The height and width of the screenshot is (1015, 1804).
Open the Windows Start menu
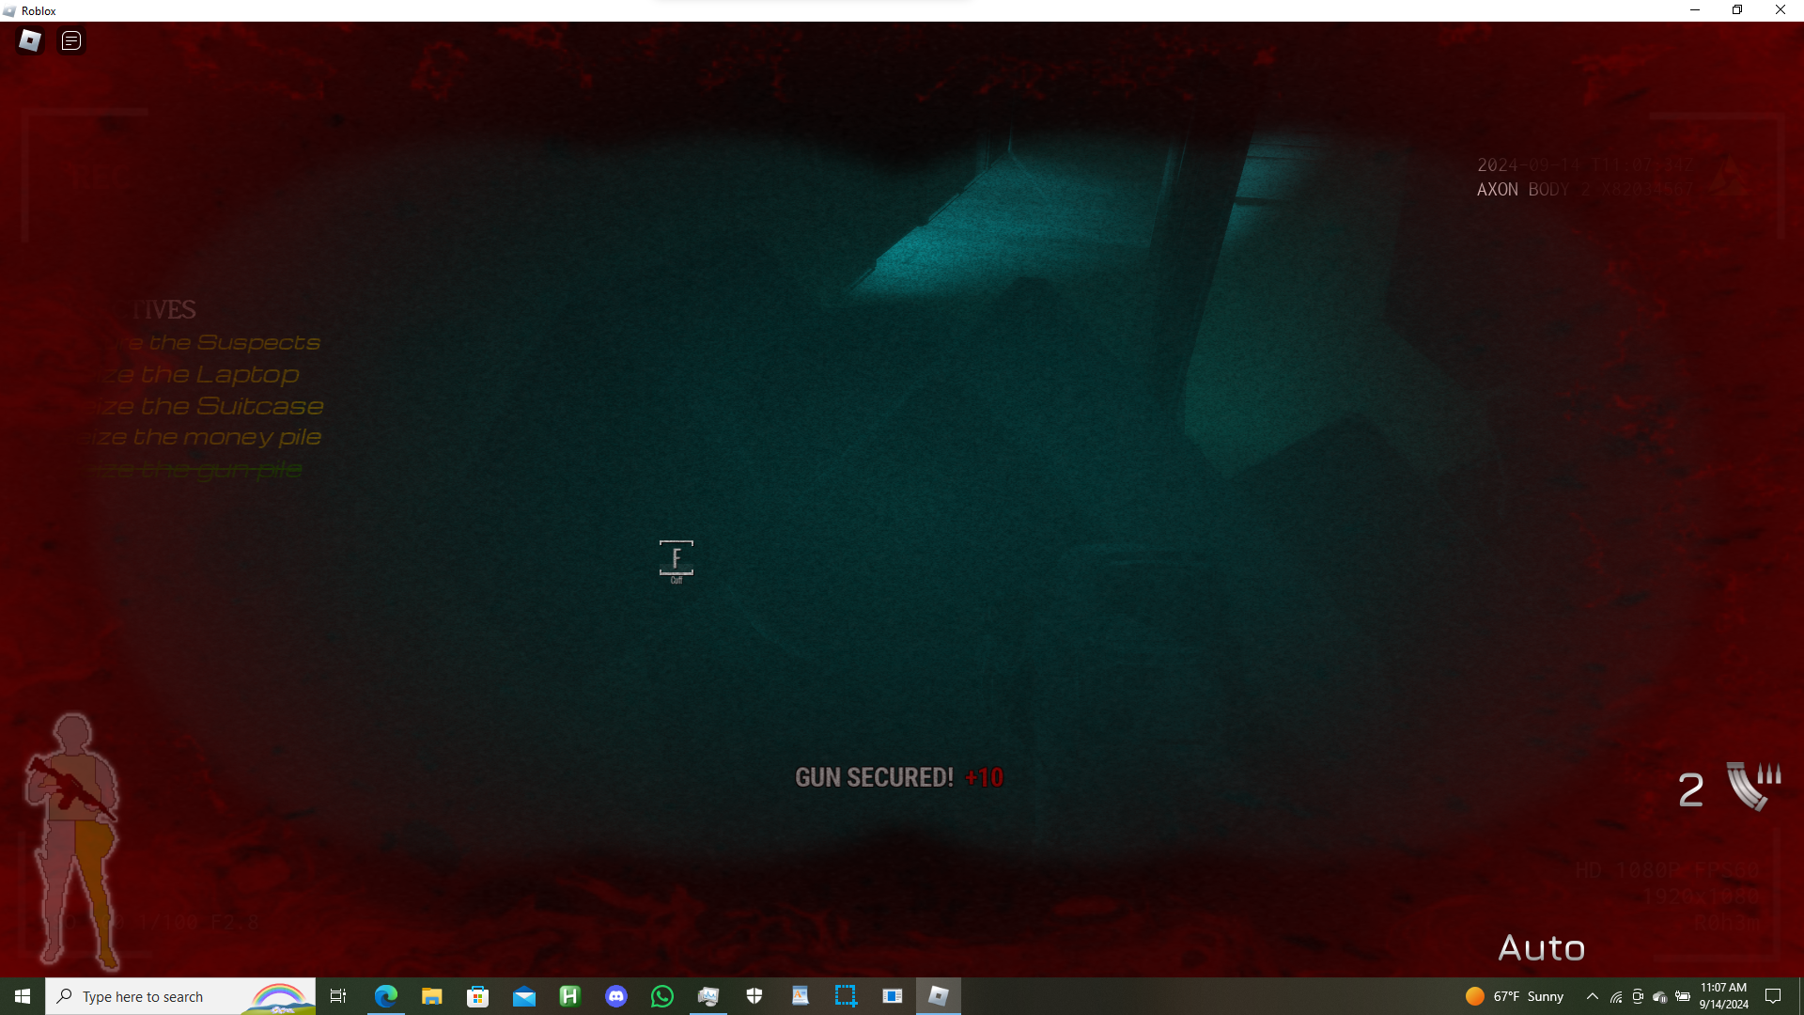click(x=23, y=996)
